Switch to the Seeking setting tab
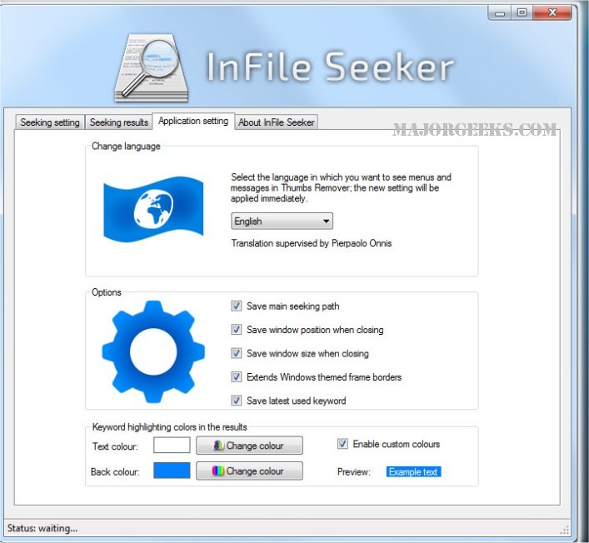Screen dimensions: 589x543 50,122
